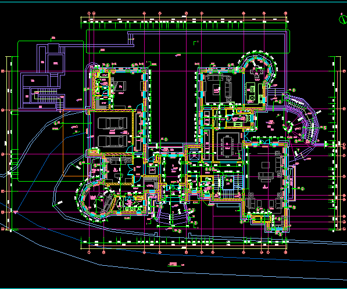Select the upper car in the garage
Image resolution: width=347 pixels, height=289 pixels.
pos(113,123)
